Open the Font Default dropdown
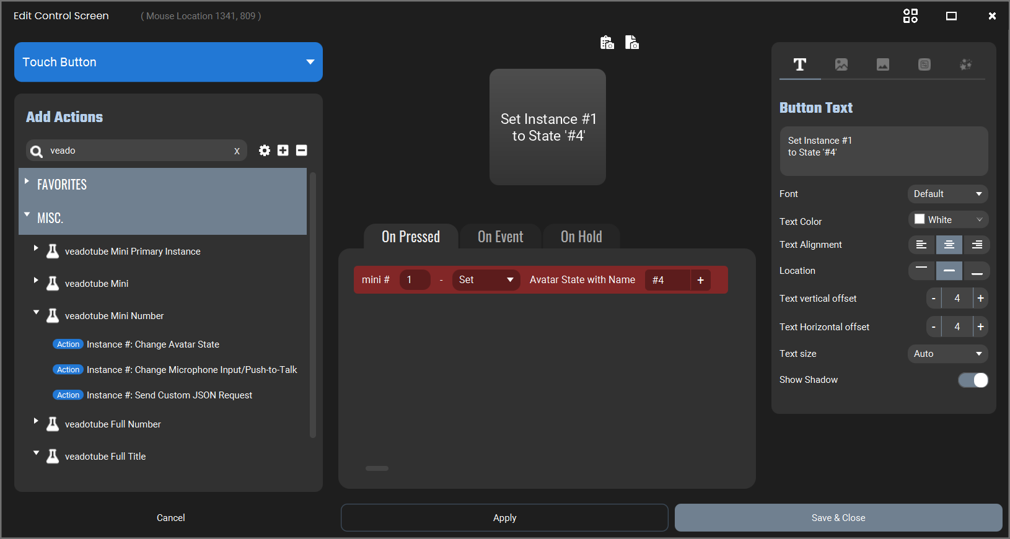This screenshot has width=1010, height=539. 947,194
